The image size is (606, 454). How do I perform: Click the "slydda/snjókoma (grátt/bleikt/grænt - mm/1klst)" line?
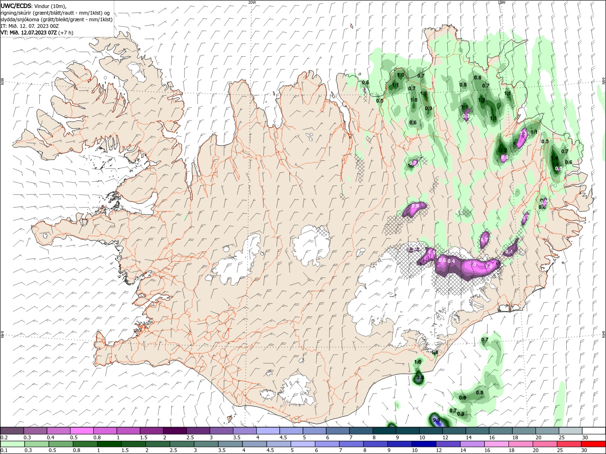tap(56, 19)
